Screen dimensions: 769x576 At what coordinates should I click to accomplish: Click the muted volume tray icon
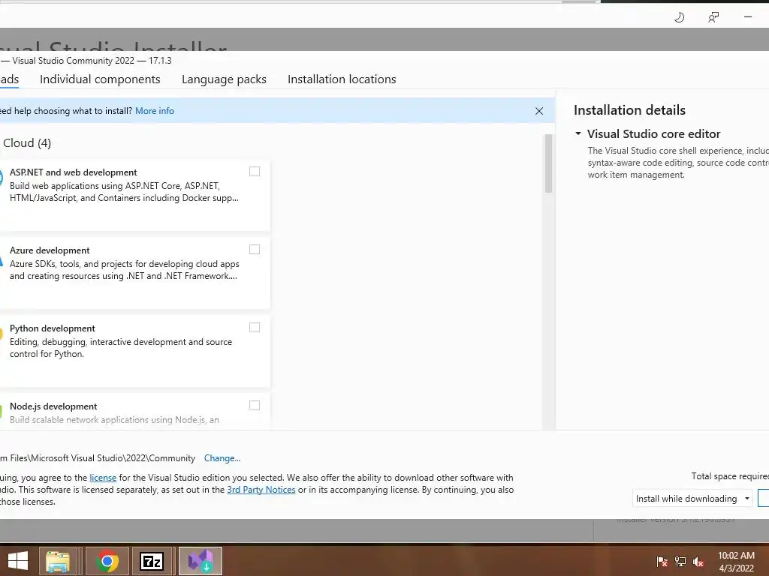point(698,562)
